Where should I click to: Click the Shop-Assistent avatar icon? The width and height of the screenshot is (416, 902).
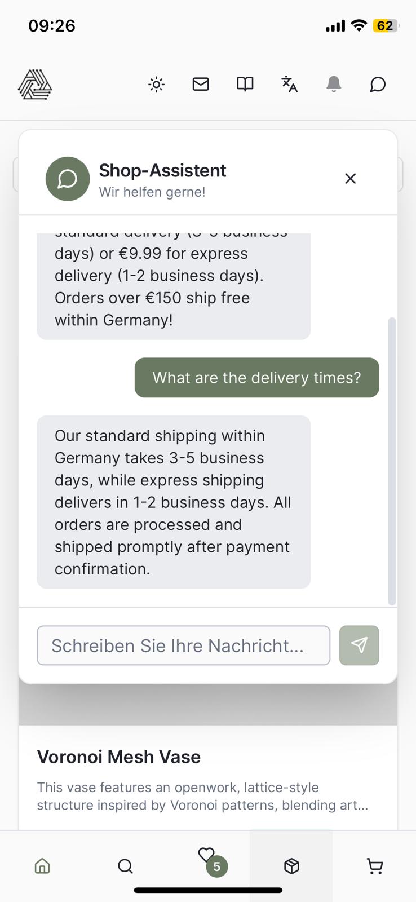pos(68,179)
